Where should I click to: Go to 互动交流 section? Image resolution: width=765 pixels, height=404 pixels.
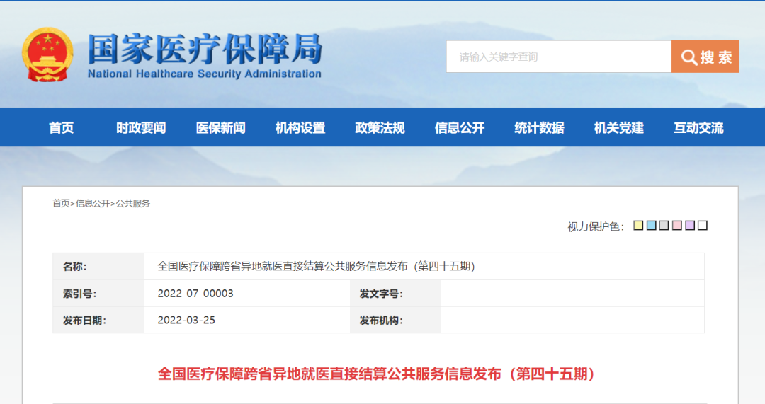(698, 128)
